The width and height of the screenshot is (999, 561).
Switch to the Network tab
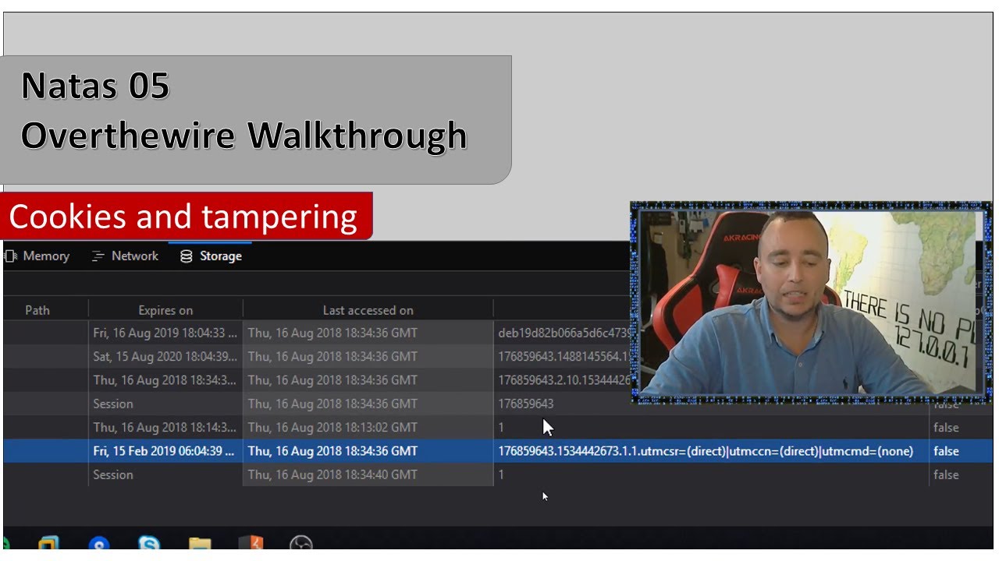(125, 256)
